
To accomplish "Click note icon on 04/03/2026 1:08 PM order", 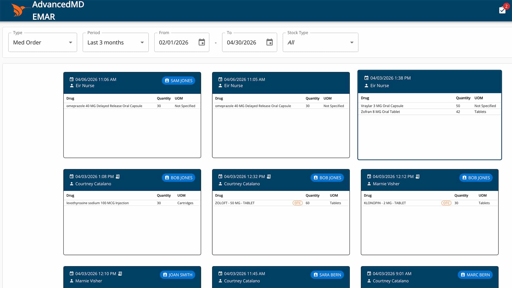I will pos(118,177).
